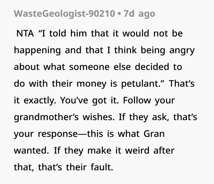The image size is (214, 184).
Task: Click the phrase "You've got it."
Action: click(90, 101)
